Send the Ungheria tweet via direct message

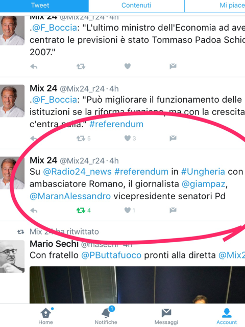coord(173,210)
